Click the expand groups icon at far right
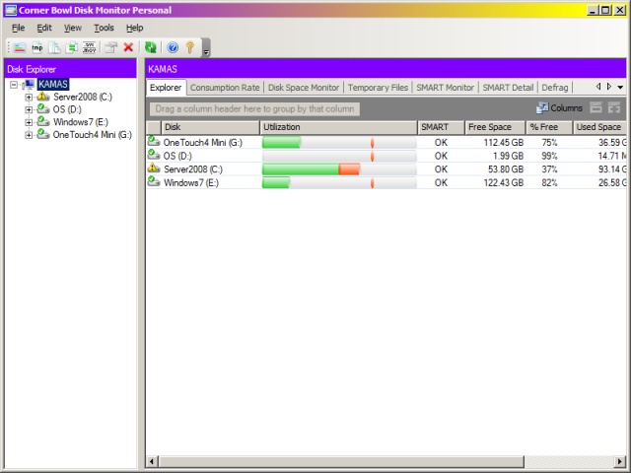 (614, 107)
